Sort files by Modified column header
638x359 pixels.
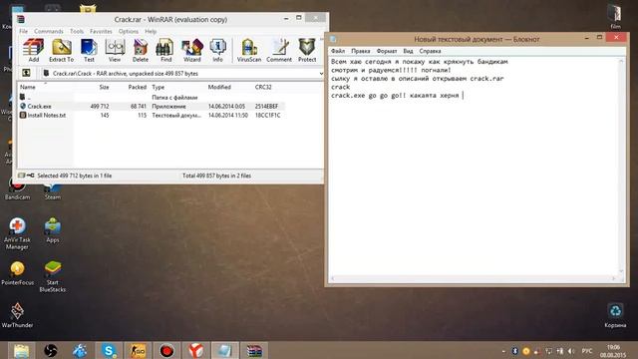(x=219, y=87)
